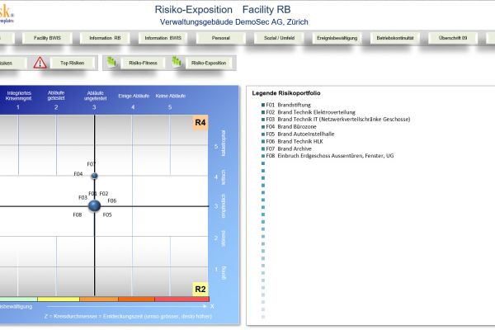Open the Sozial / Umfeld tab
495x330 pixels.
(278, 38)
